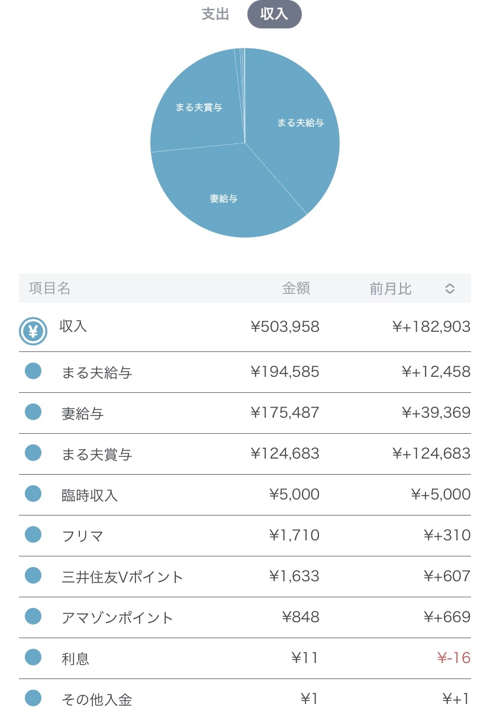Click the yen icon beside 収入 total
The width and height of the screenshot is (490, 717).
point(33,331)
